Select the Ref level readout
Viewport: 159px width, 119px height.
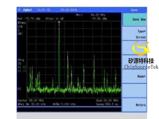(x=29, y=19)
